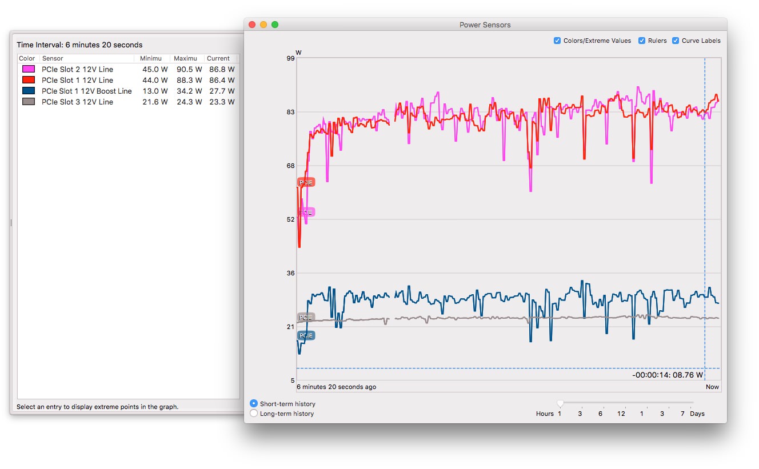Select Long-term history radio button
759x469 pixels.
tap(254, 414)
